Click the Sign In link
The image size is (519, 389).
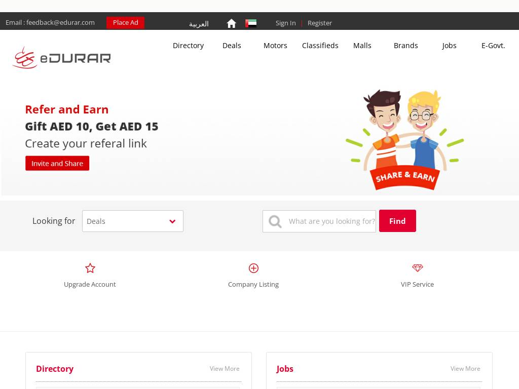tap(285, 23)
